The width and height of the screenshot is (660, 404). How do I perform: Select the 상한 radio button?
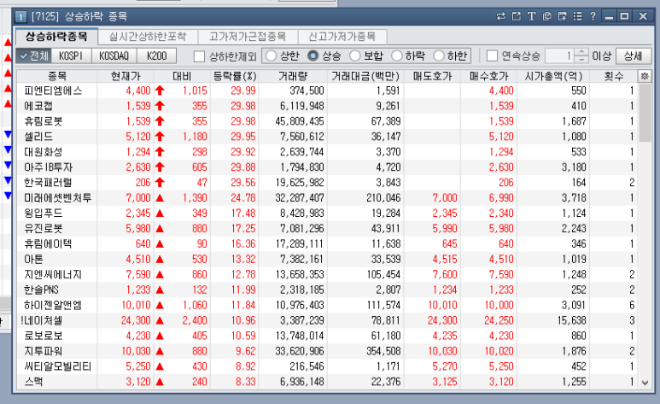tap(271, 56)
